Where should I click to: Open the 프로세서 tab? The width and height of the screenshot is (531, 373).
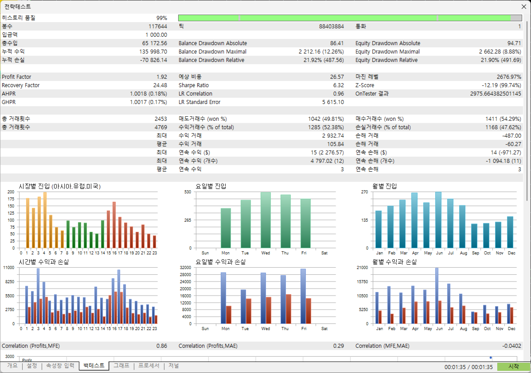tap(148, 366)
